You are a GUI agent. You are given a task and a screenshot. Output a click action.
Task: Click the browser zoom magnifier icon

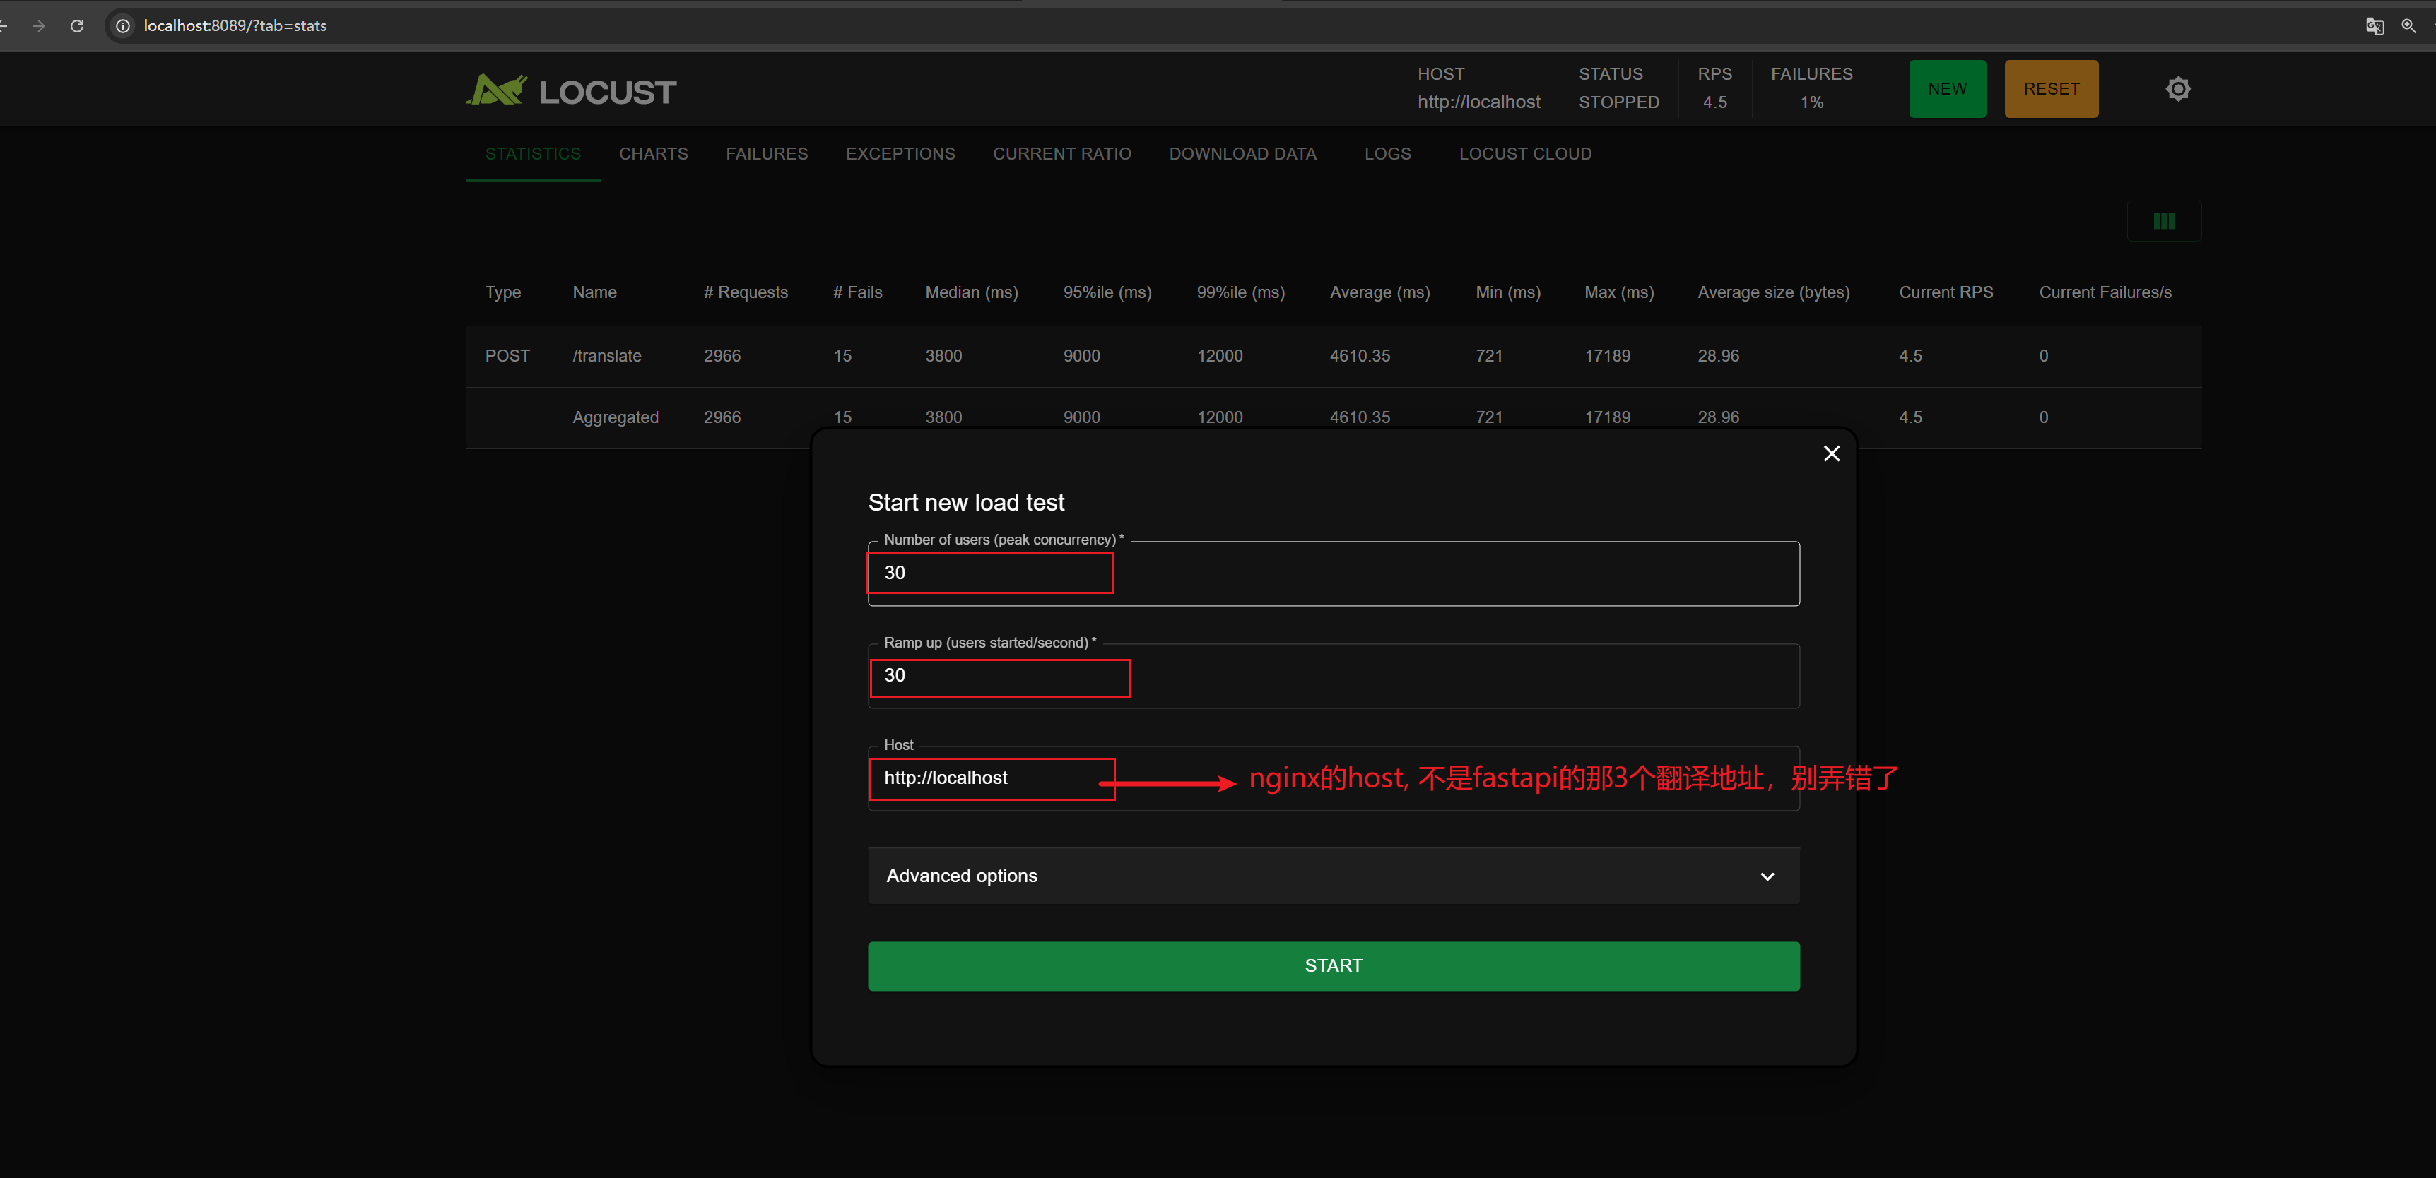(2408, 25)
